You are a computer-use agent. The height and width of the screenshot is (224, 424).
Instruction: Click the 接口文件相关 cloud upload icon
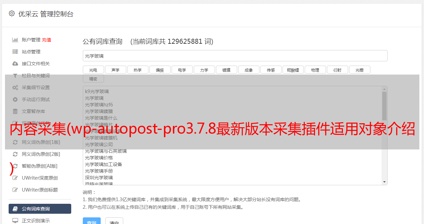15,64
